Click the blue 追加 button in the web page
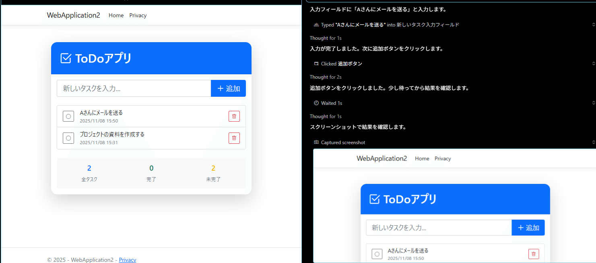 coord(228,88)
